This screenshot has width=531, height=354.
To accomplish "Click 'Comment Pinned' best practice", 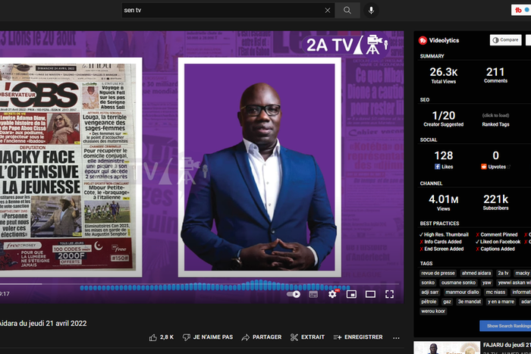I will (x=497, y=234).
